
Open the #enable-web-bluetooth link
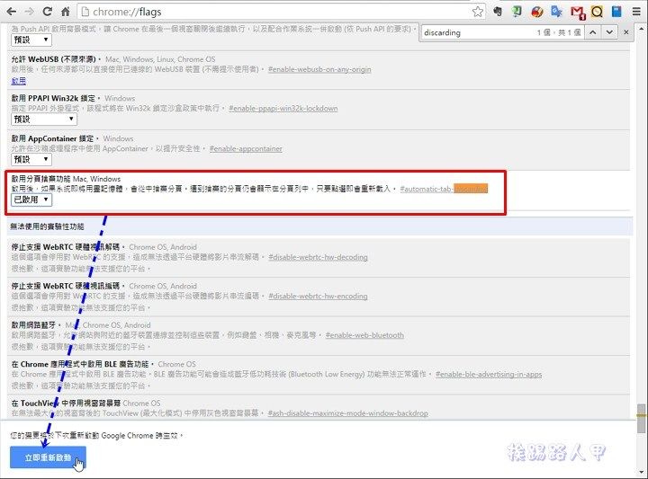(x=364, y=335)
